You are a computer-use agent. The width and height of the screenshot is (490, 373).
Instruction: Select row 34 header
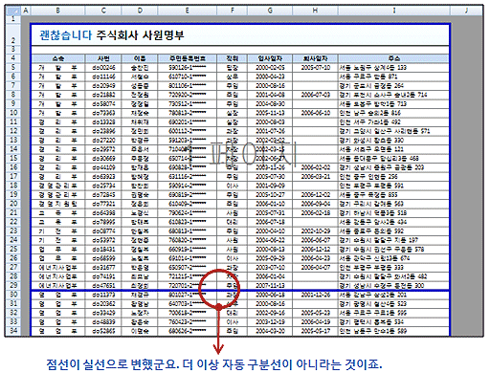pyautogui.click(x=13, y=331)
